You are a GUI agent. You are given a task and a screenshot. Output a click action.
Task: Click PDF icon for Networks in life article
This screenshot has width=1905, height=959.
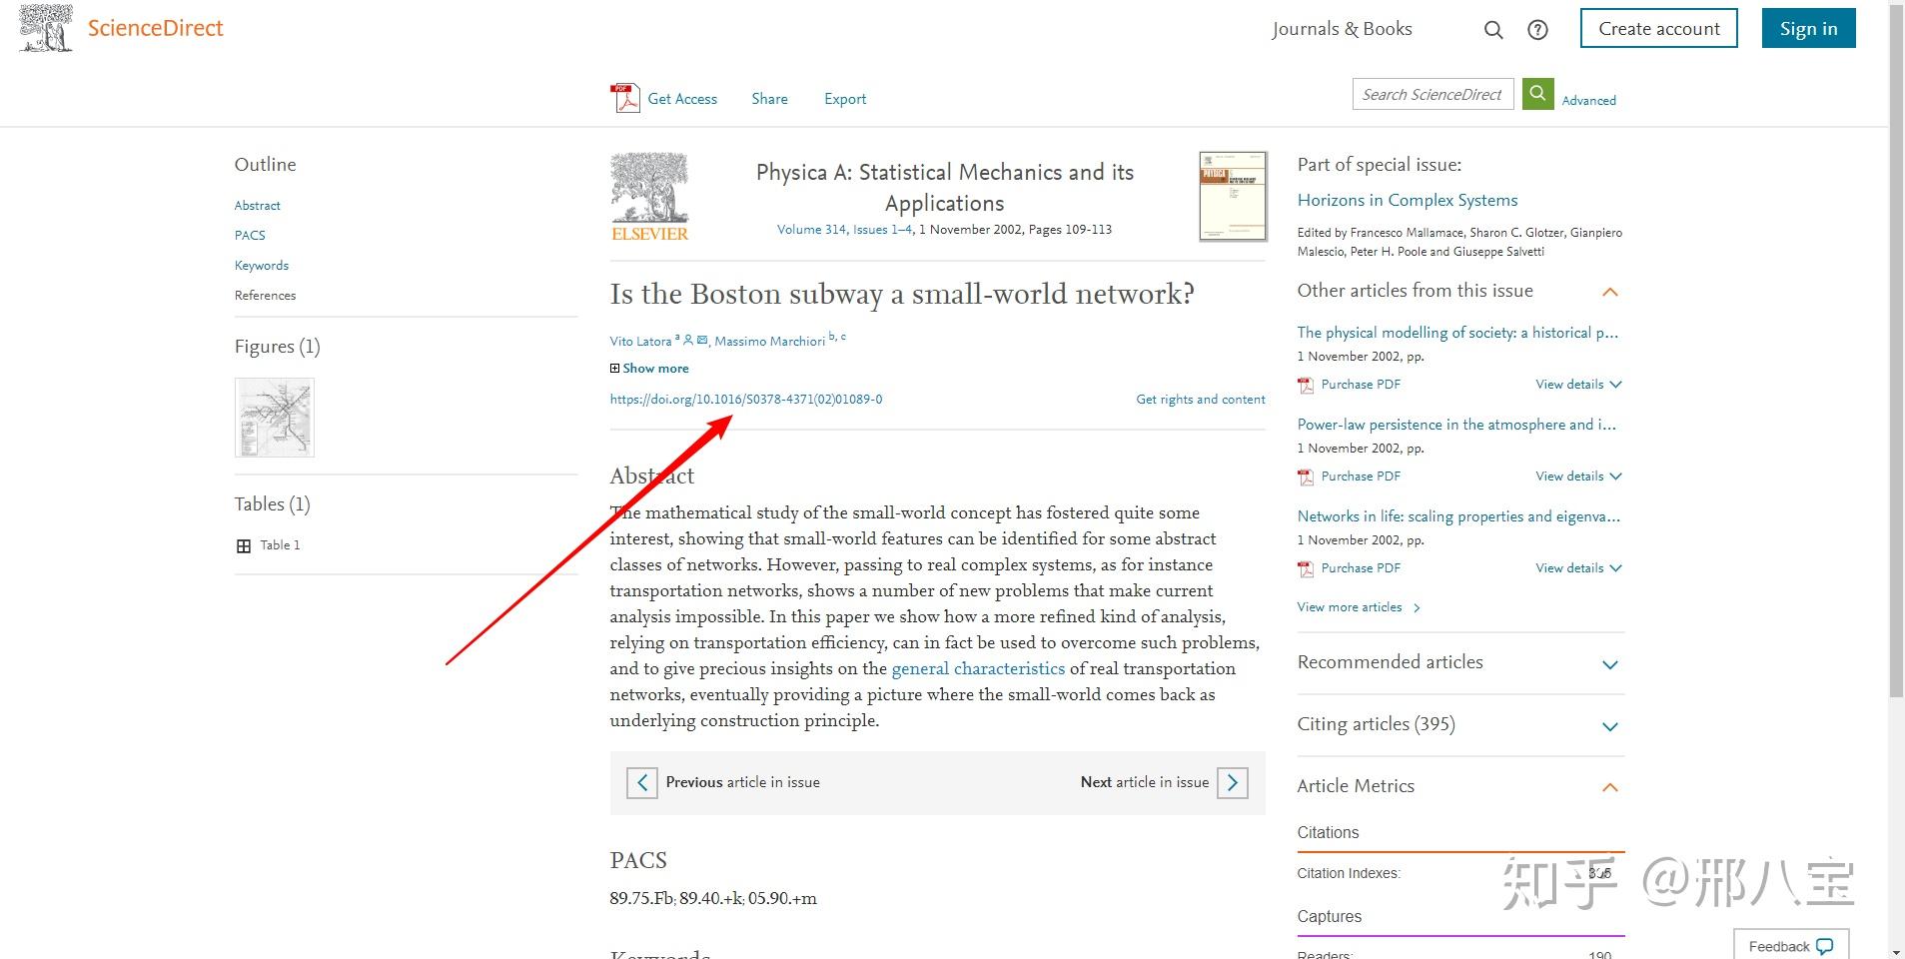coord(1306,568)
